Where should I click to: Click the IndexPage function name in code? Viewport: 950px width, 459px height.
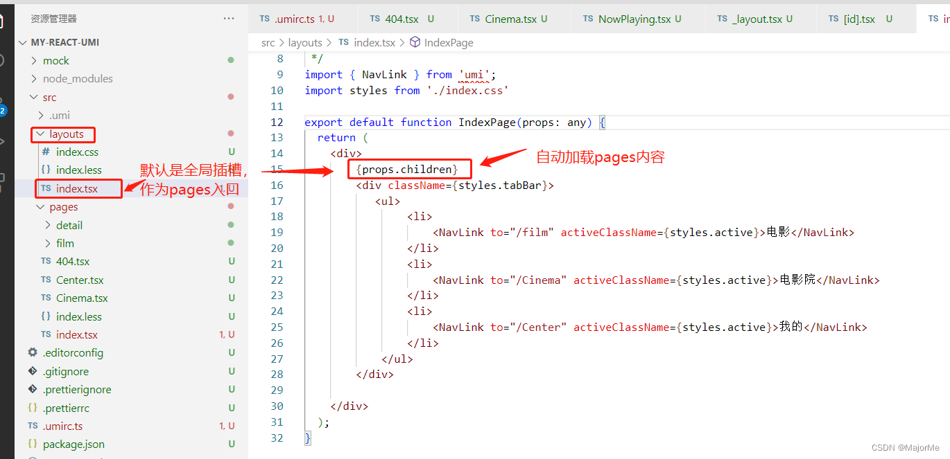[x=487, y=122]
